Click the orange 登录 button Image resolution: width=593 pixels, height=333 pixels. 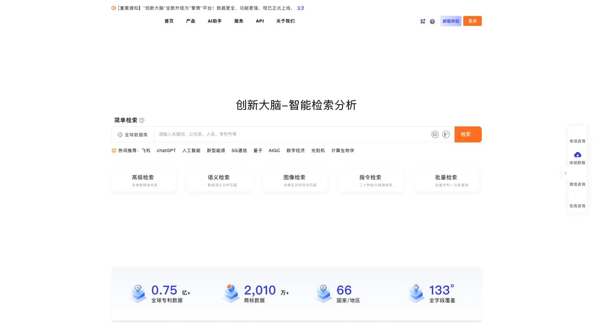point(473,21)
